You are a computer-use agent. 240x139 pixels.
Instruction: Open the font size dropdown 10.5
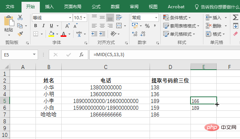[85, 18]
